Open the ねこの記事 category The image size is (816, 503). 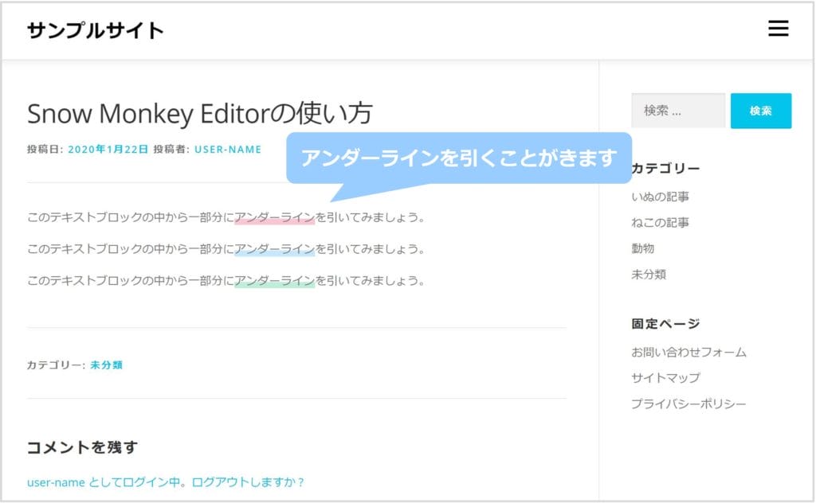660,223
